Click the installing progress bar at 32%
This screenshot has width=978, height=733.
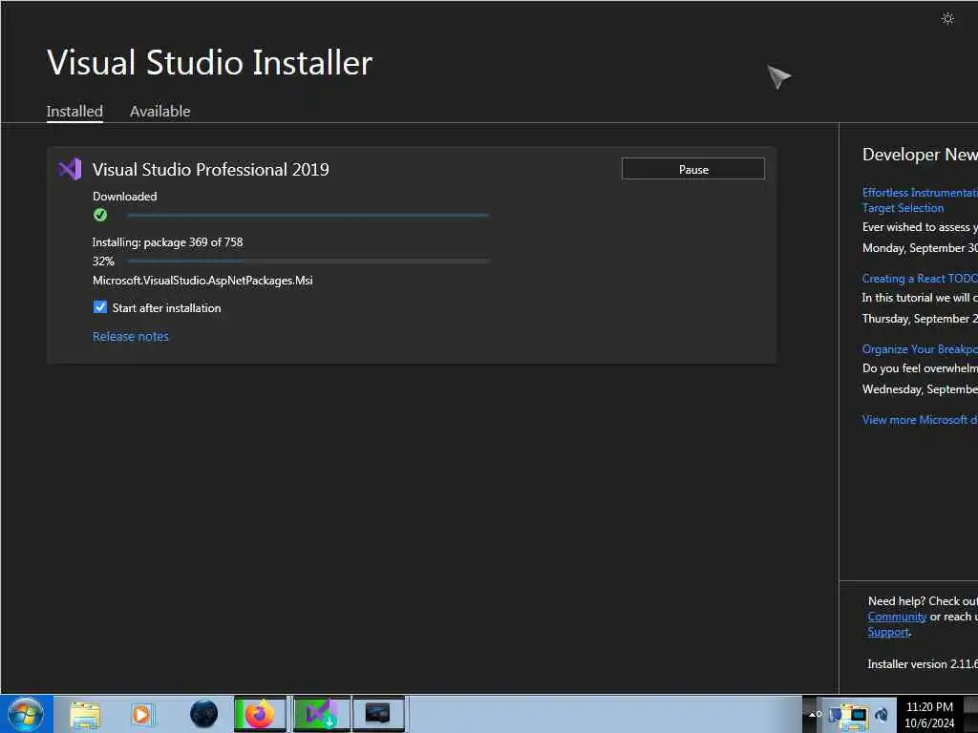308,262
